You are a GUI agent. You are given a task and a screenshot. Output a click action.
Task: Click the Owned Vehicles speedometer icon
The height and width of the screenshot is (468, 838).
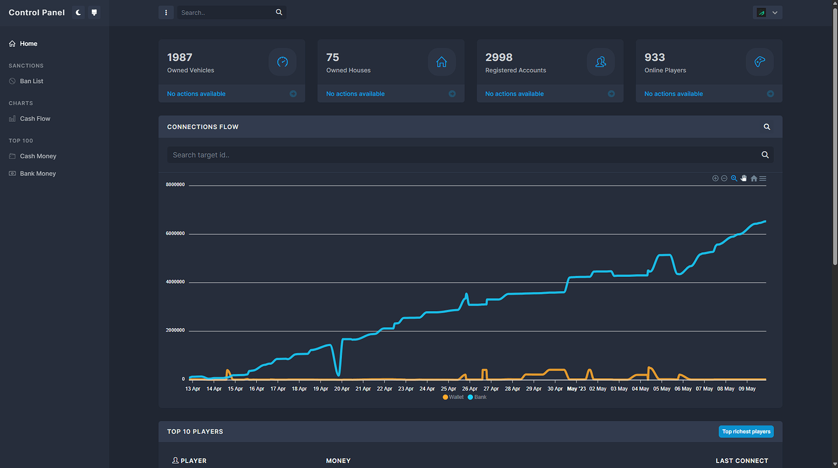tap(282, 61)
